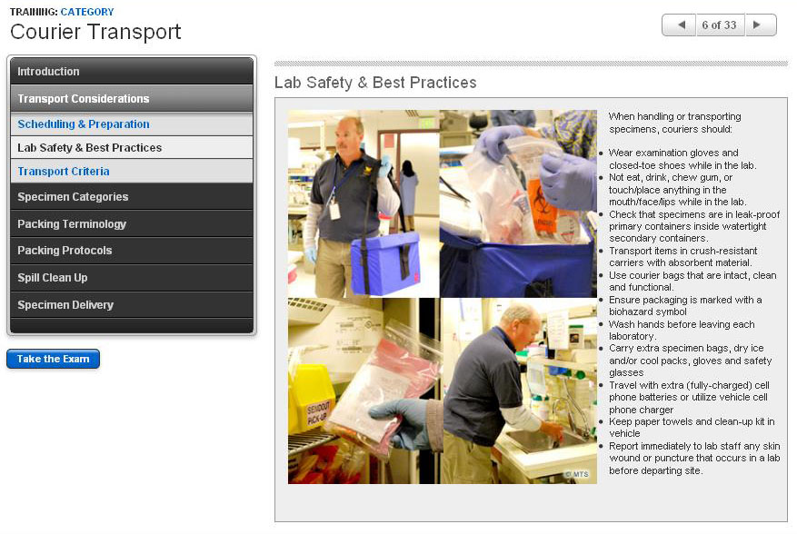Open the CATEGORY training link
The height and width of the screenshot is (534, 797).
tap(87, 12)
